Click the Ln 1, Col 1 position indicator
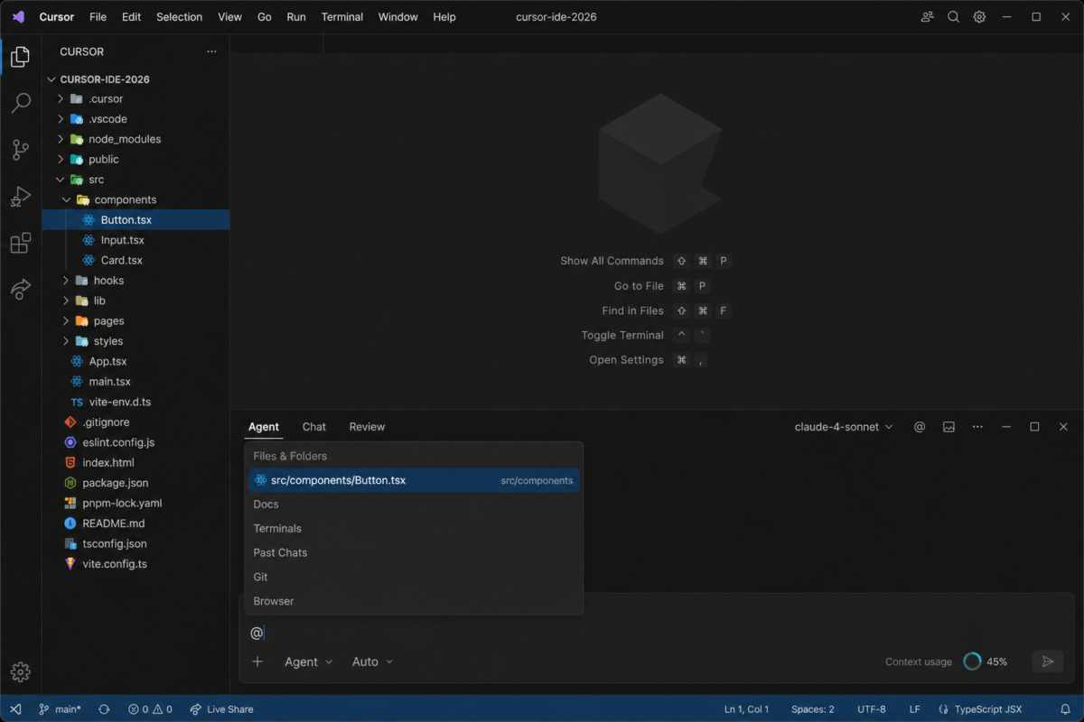 [746, 709]
